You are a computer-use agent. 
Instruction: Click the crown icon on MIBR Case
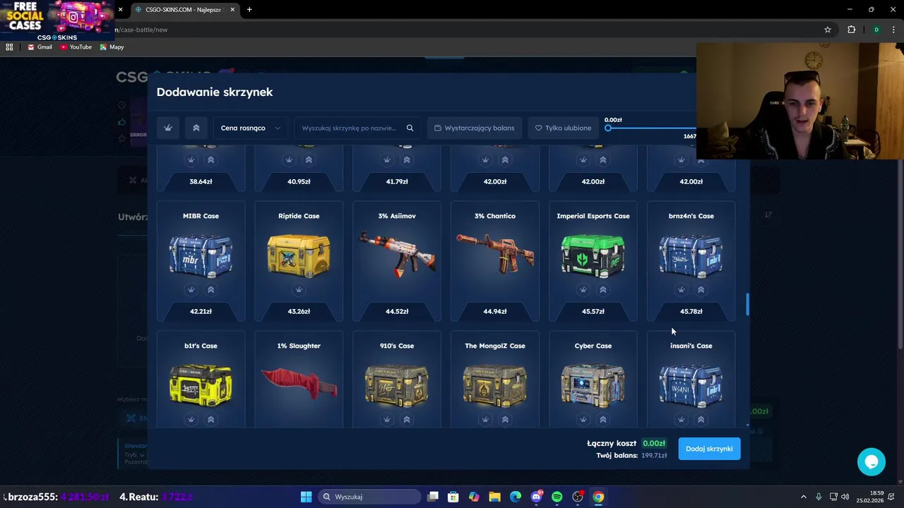pyautogui.click(x=191, y=289)
